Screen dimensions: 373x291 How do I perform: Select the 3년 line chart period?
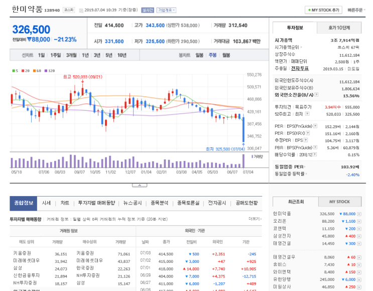tap(97, 55)
